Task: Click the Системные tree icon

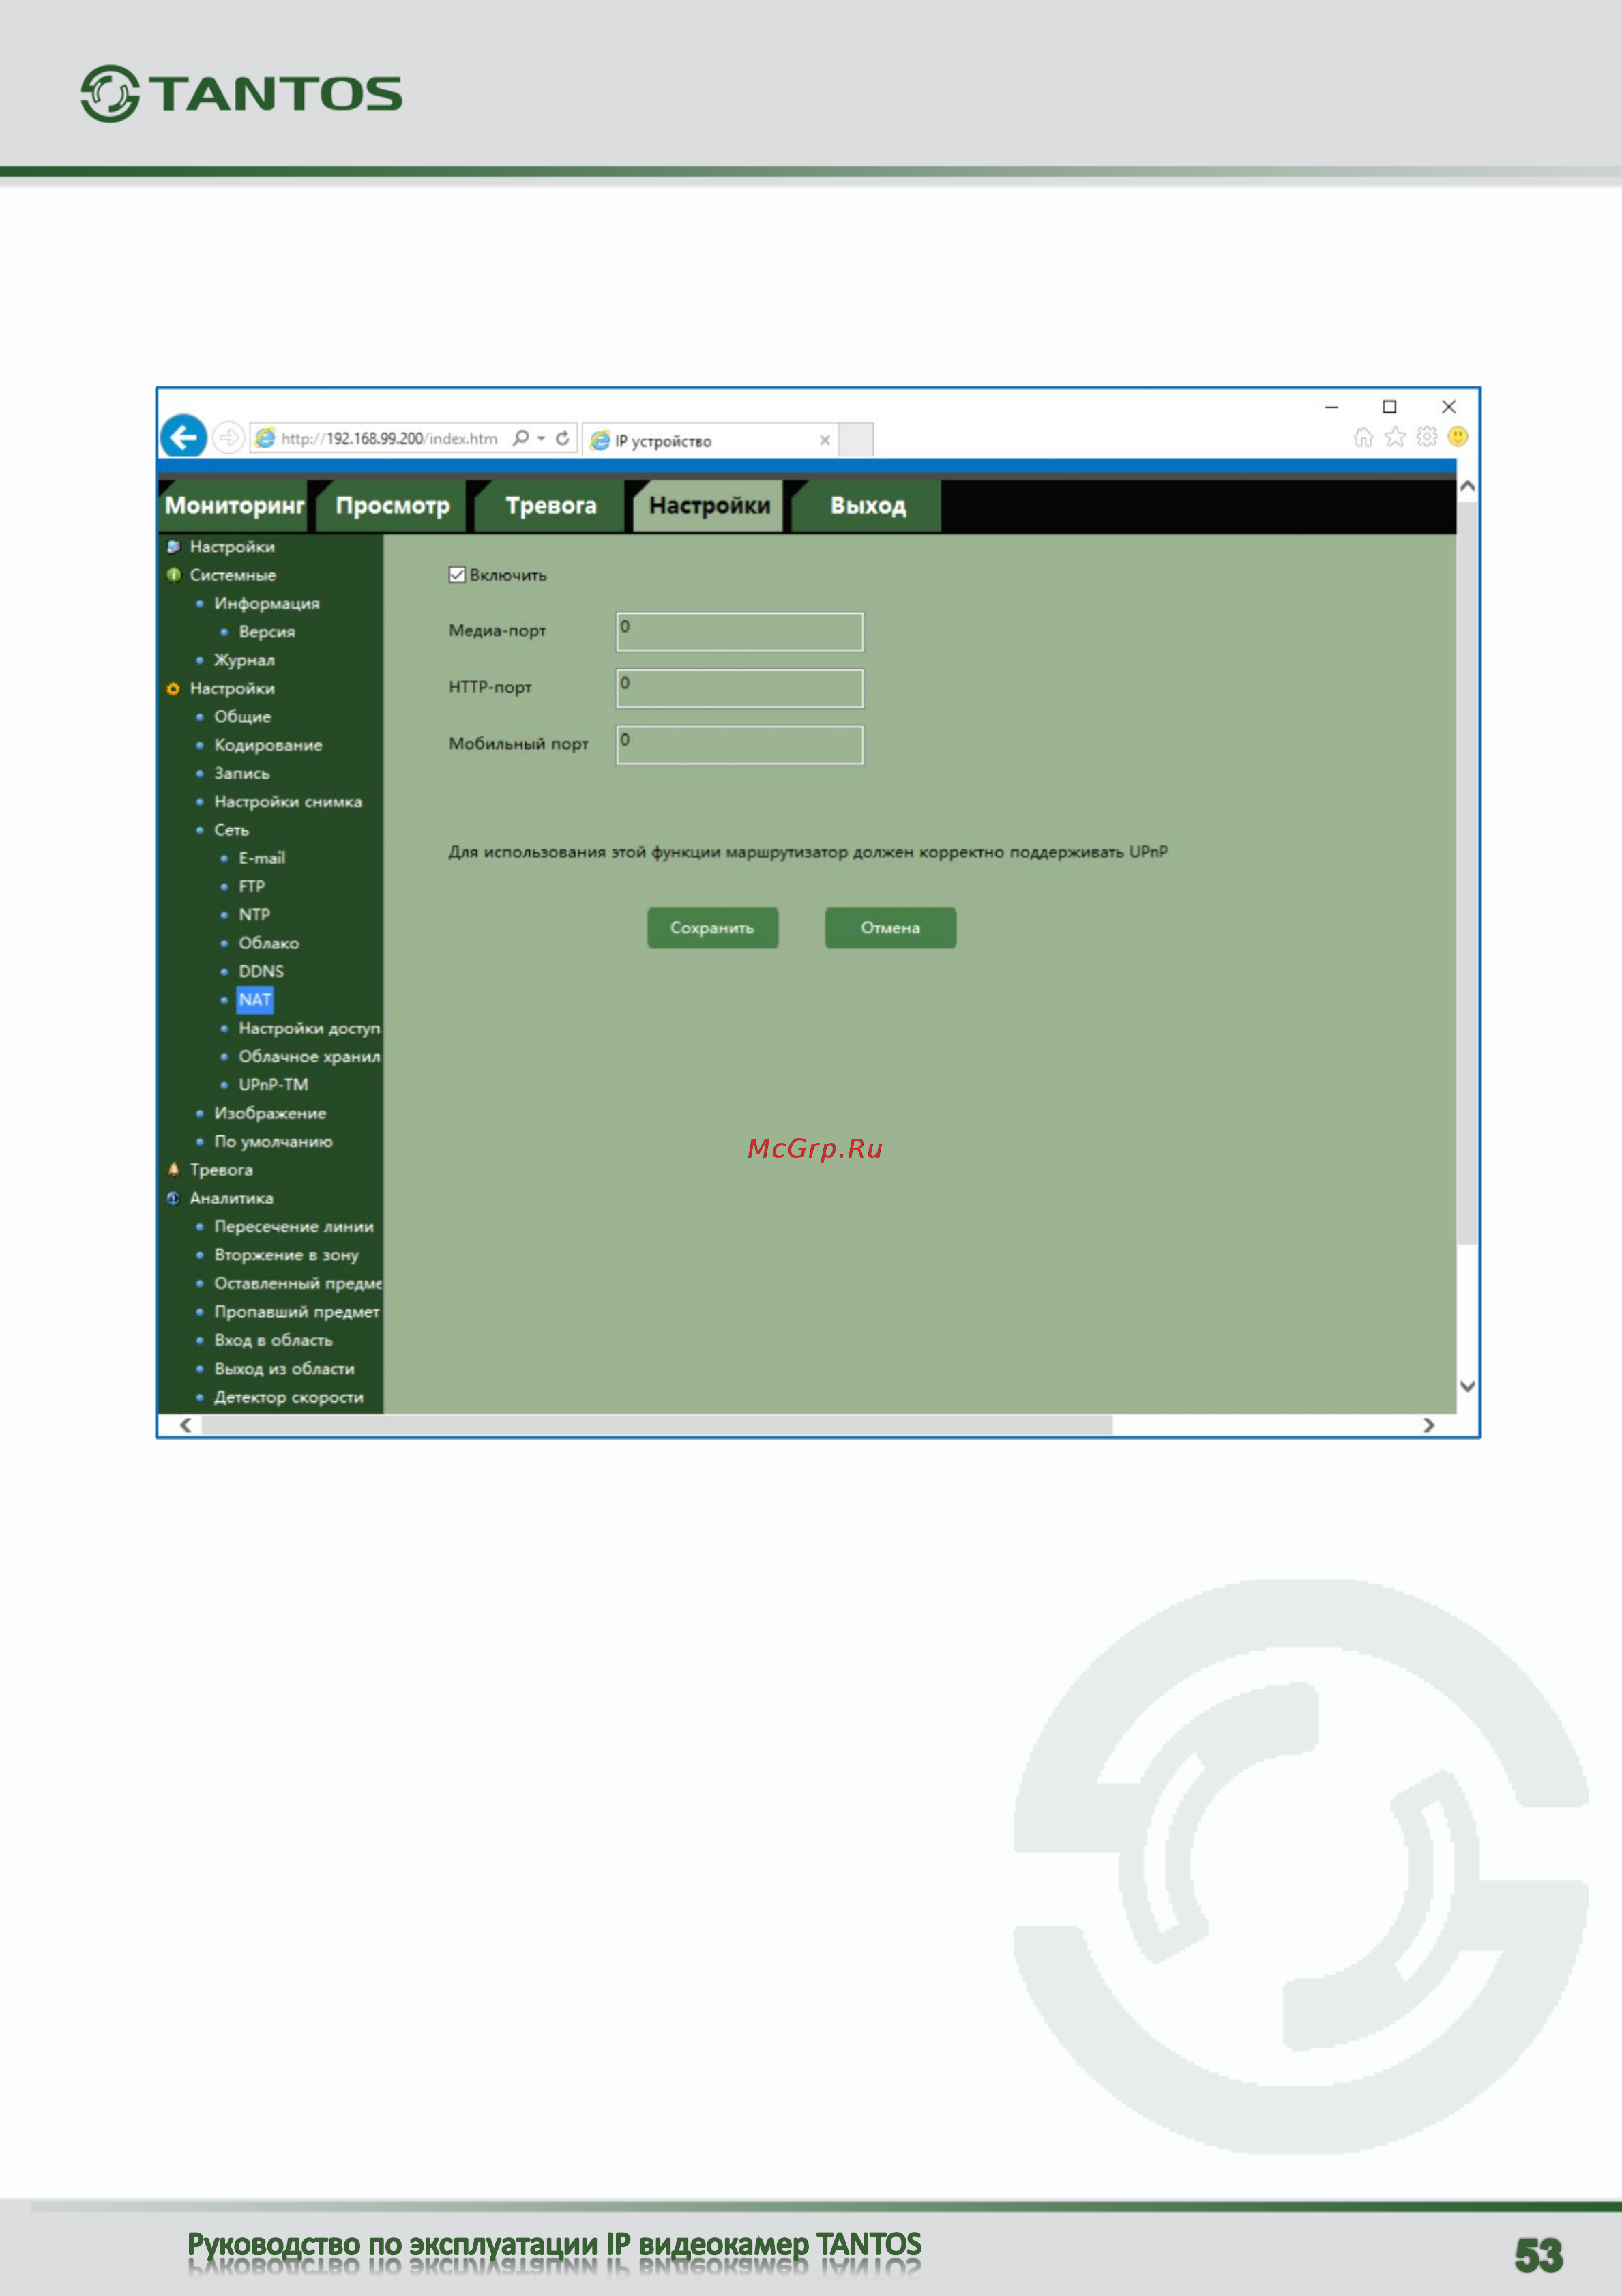Action: click(x=174, y=575)
